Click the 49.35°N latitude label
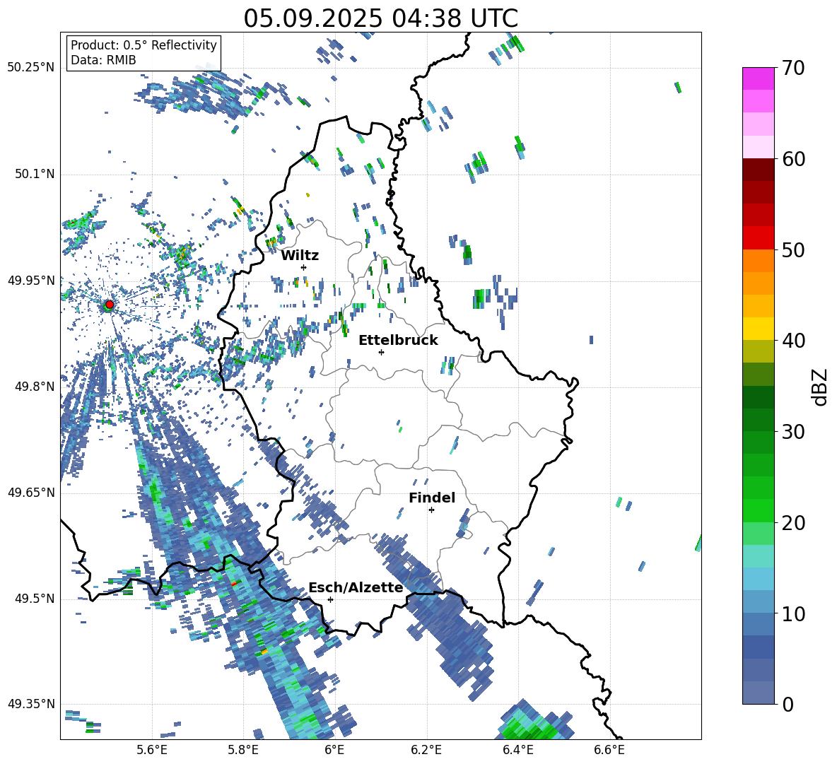 coord(31,704)
